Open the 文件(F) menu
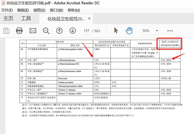Screen dimensions: 194x134 coord(7,10)
